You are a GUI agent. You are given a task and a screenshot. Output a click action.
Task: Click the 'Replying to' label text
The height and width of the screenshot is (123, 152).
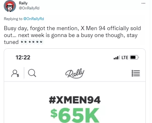[x=13, y=19]
